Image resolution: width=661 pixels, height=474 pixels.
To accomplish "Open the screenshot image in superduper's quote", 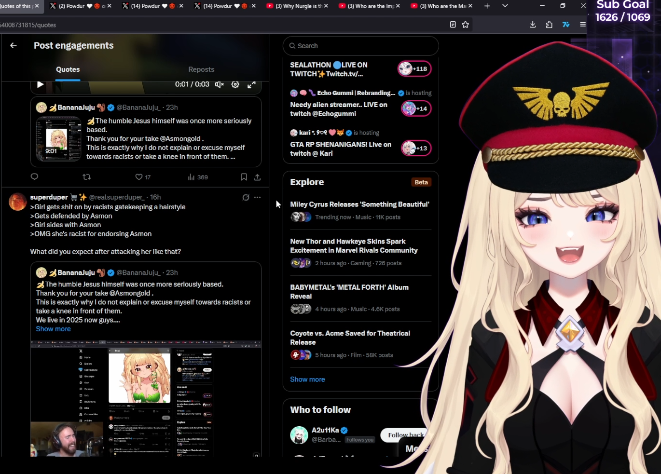I will pos(146,398).
